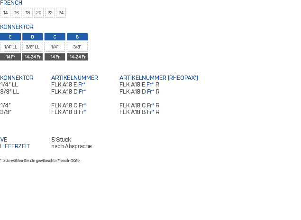Select the 3/8" box under connector B
This screenshot has height=220, width=301.
[77, 47]
